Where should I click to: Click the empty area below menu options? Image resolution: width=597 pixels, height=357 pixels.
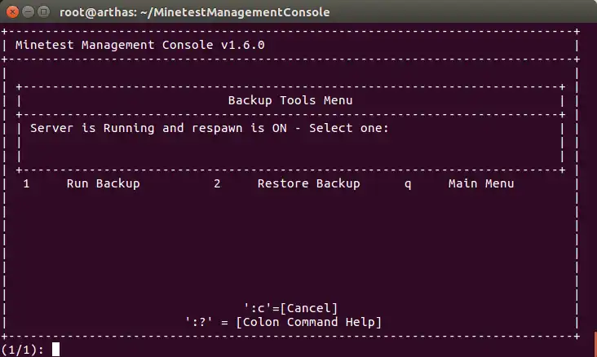pyautogui.click(x=290, y=244)
